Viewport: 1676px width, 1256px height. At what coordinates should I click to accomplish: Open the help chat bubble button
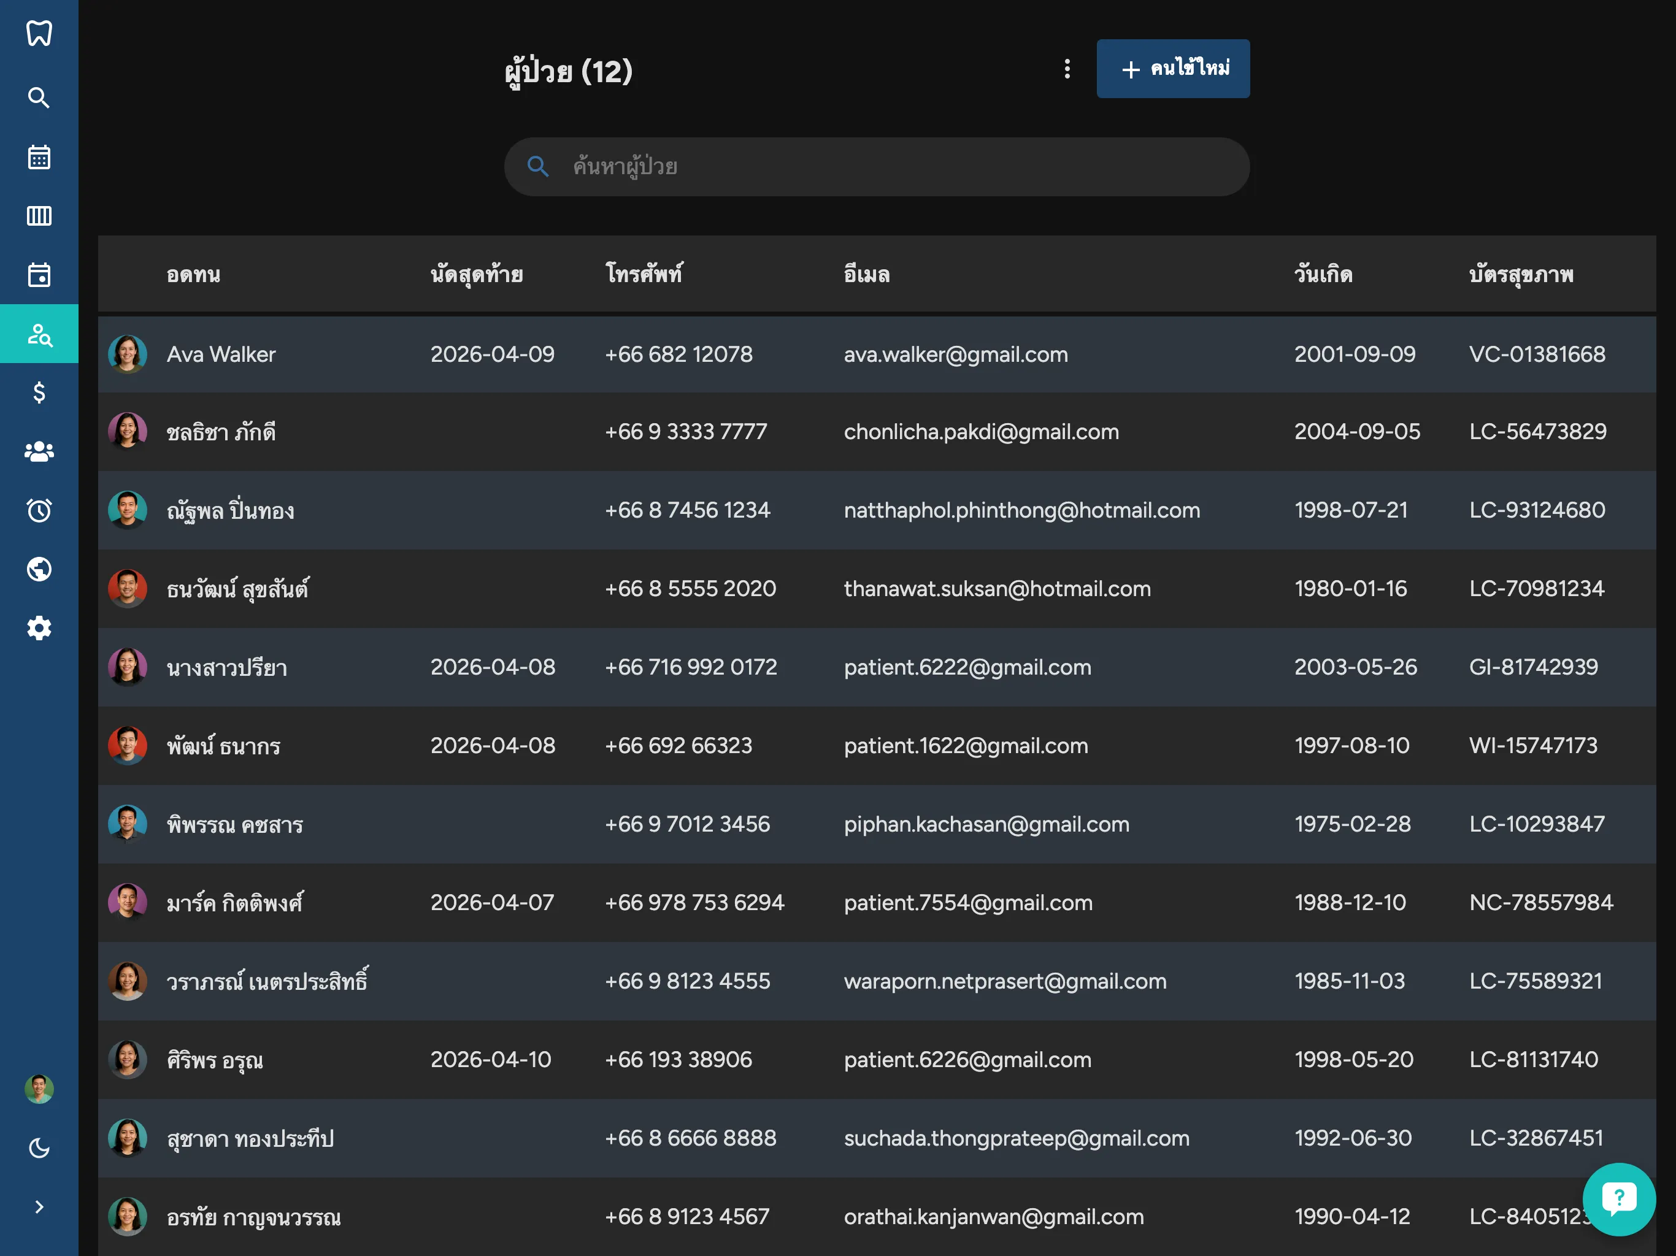tap(1618, 1199)
